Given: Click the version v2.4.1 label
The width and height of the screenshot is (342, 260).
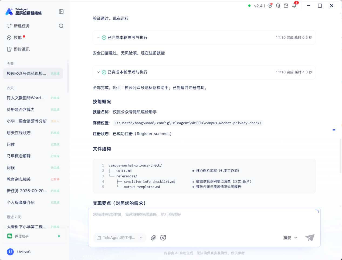Looking at the screenshot, I should coord(260,6).
